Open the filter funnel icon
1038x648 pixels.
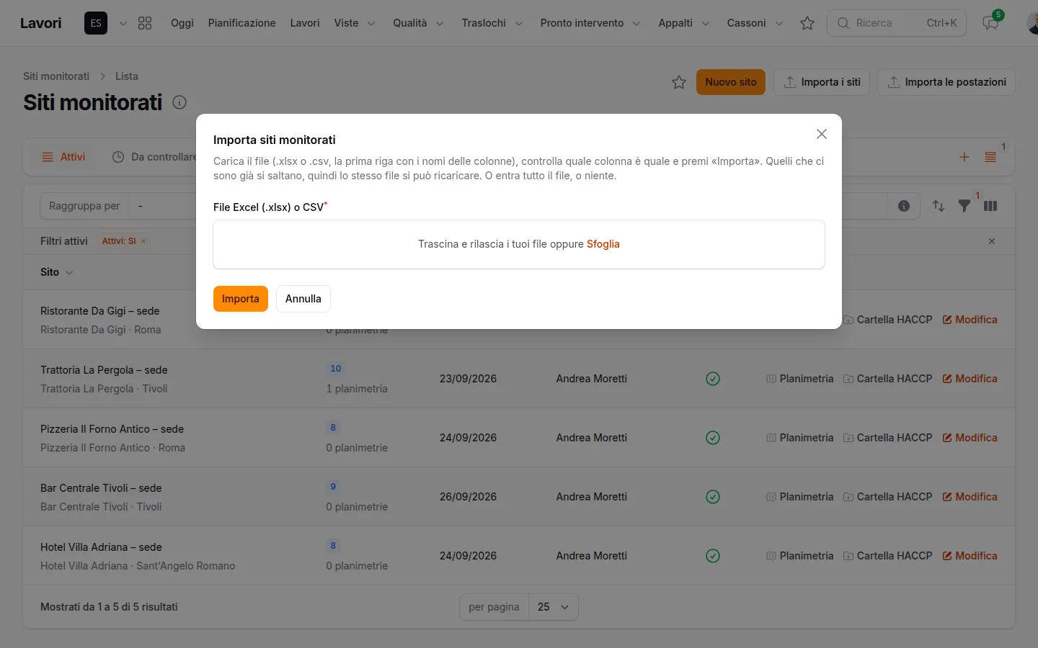click(964, 206)
